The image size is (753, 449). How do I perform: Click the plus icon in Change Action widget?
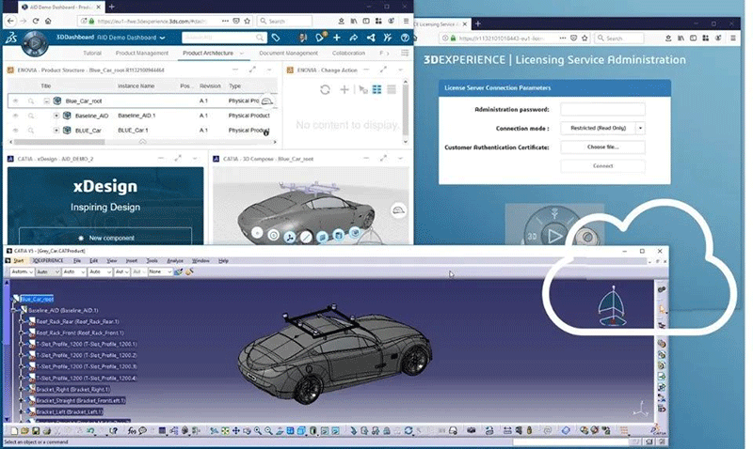tap(344, 89)
